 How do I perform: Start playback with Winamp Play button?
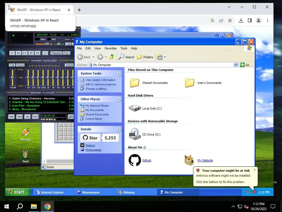tap(18, 53)
